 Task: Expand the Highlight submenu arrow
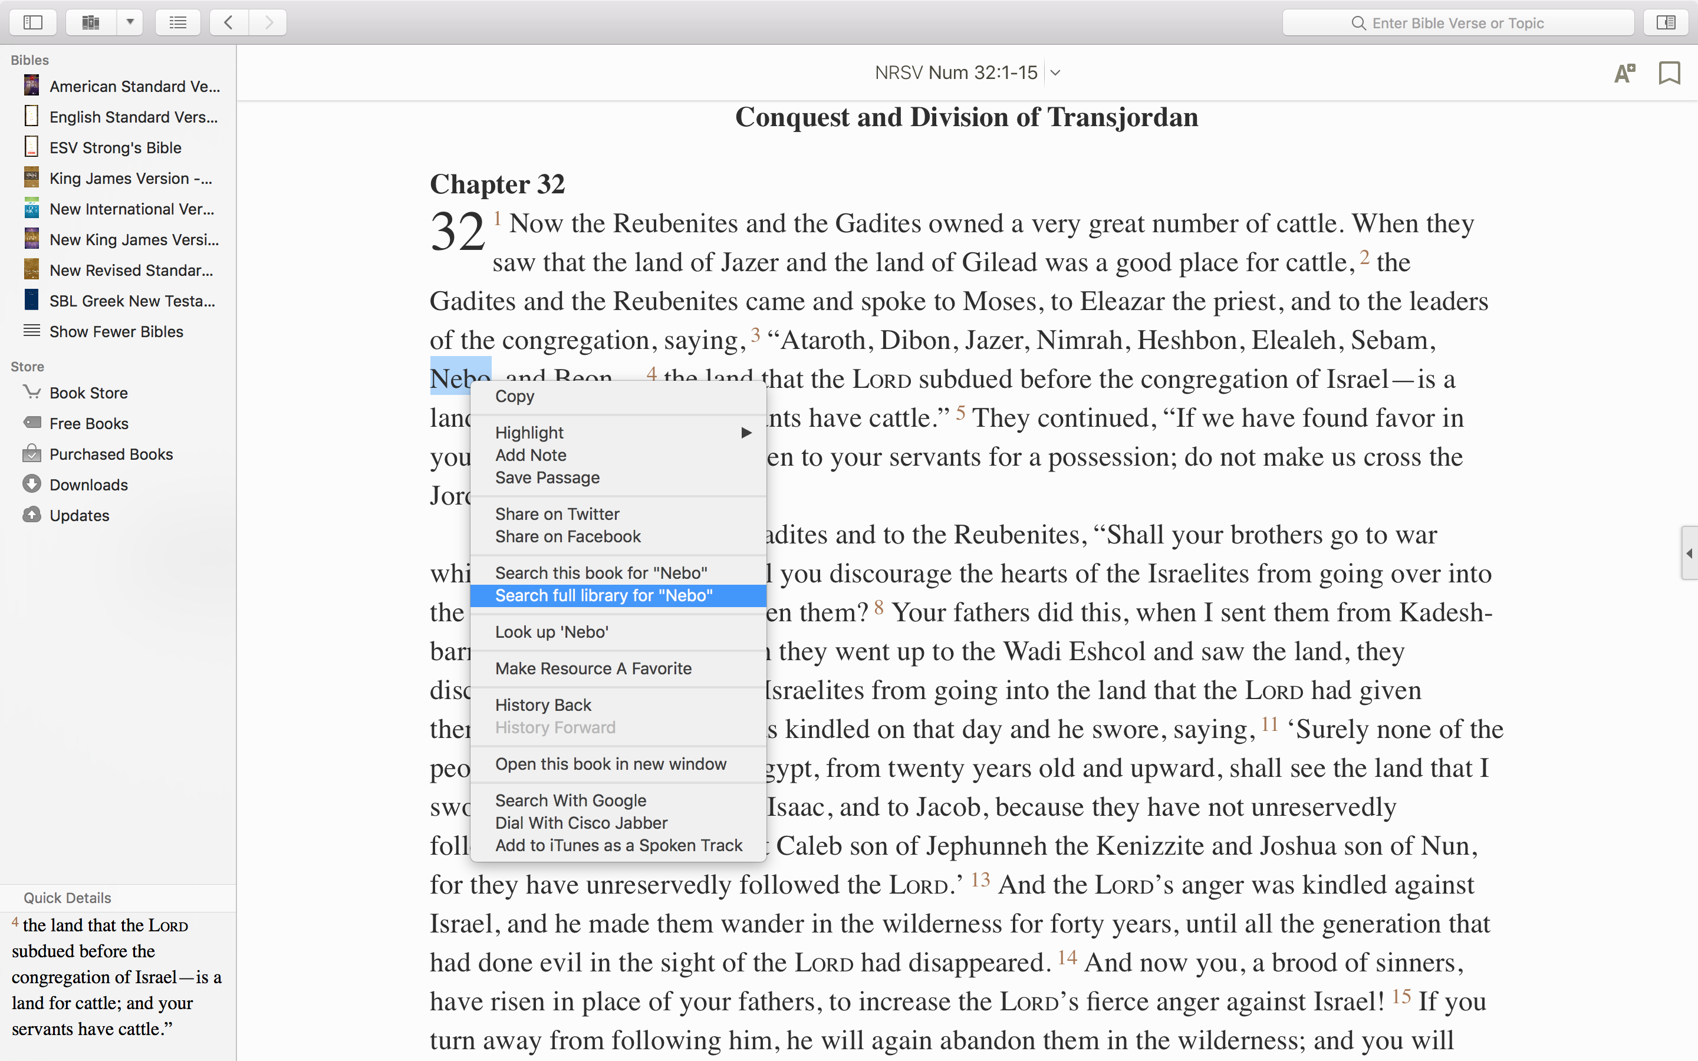[746, 433]
